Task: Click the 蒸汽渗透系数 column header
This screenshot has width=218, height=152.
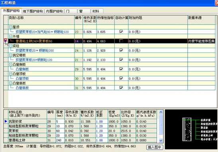Action: tap(146, 114)
